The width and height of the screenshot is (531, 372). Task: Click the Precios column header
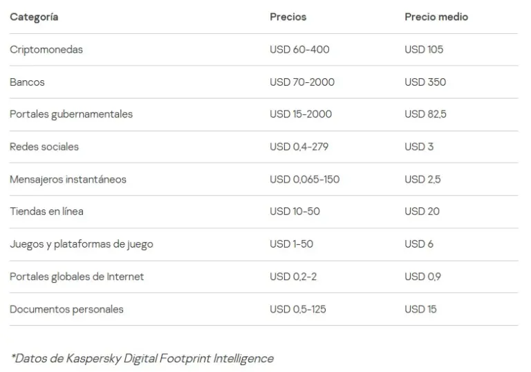[x=288, y=17]
